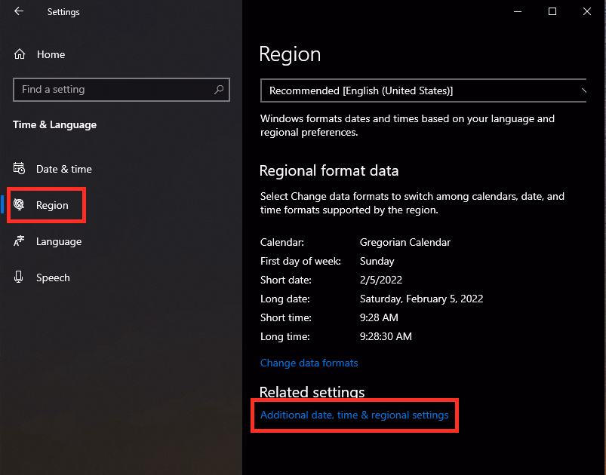Go to the Date & time page
This screenshot has height=475, width=606.
[x=64, y=169]
